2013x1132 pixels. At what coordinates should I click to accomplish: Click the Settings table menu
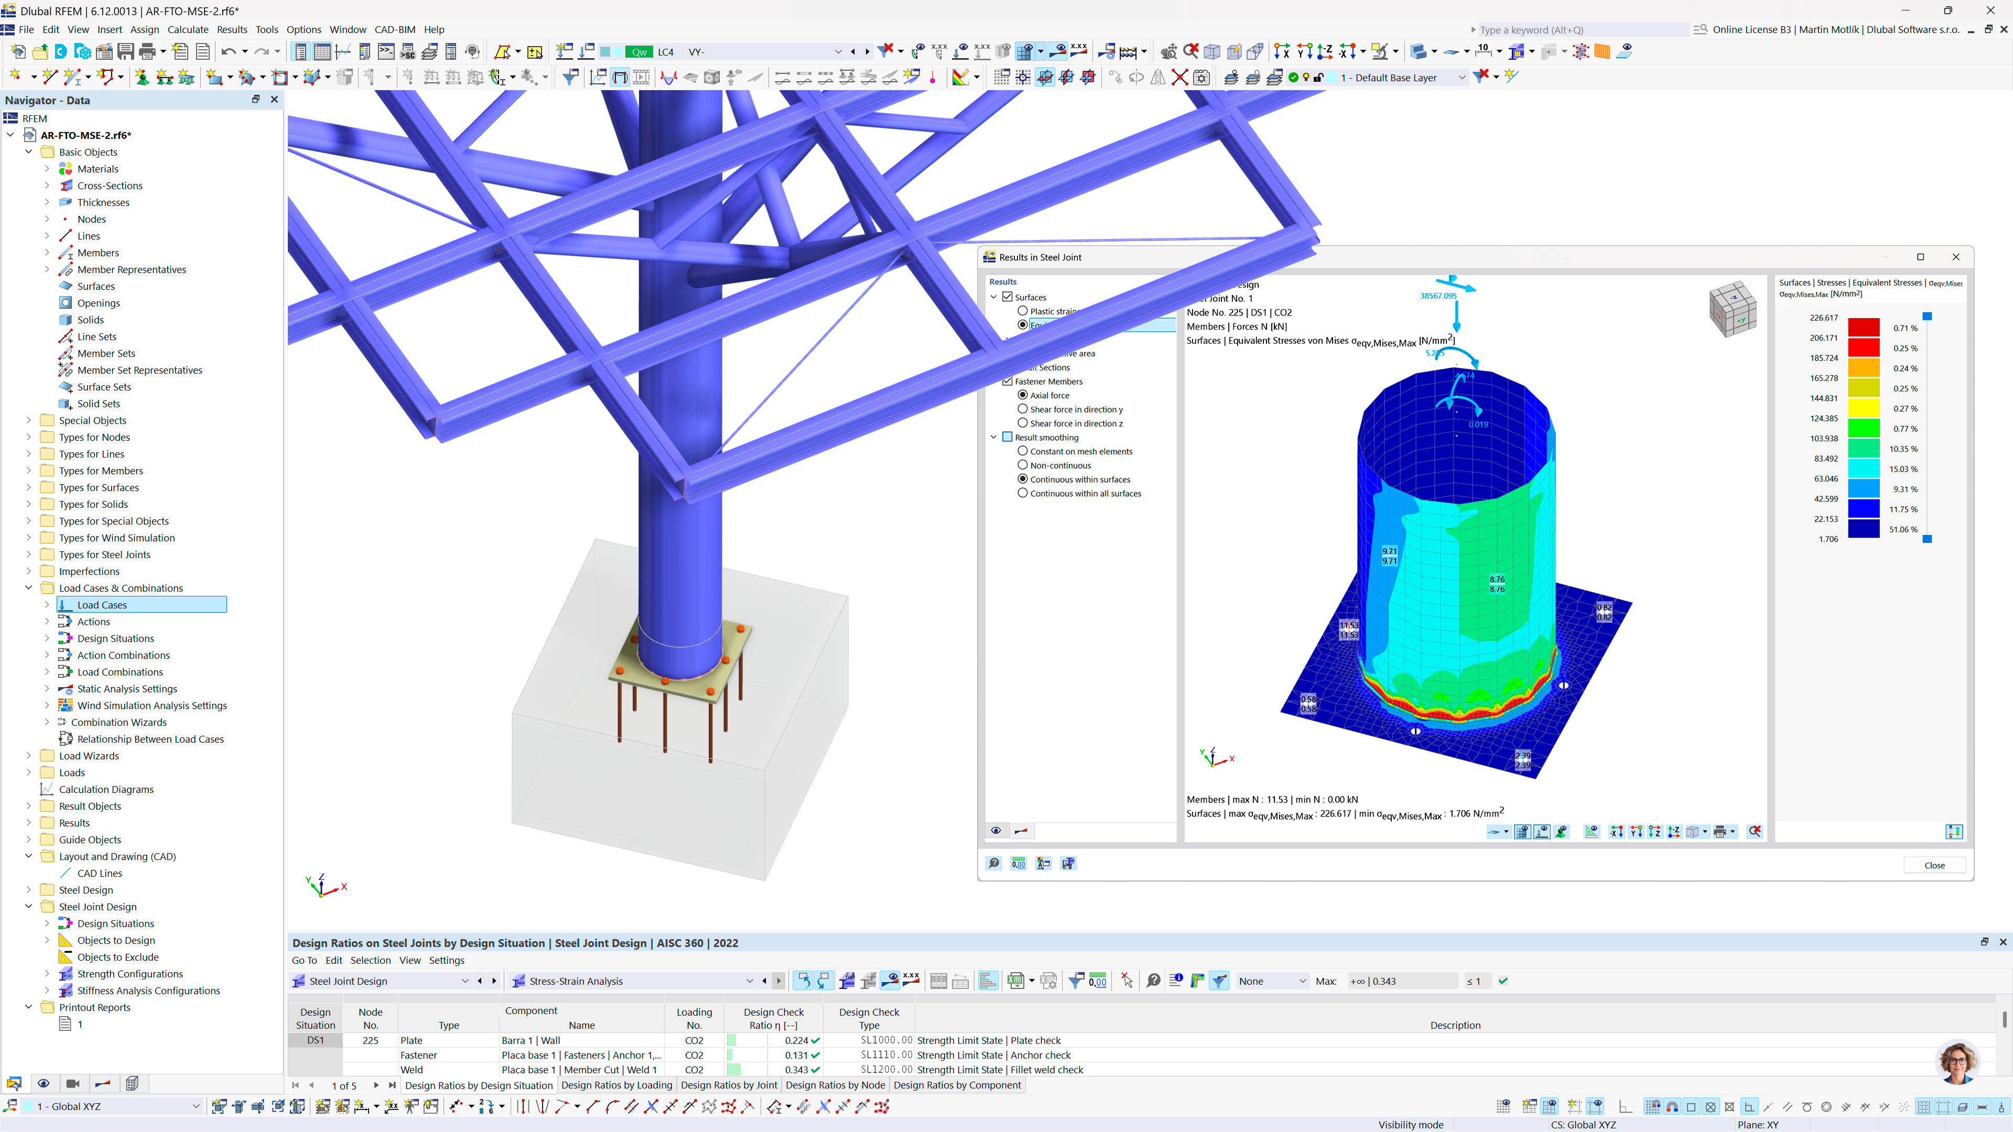(x=446, y=960)
